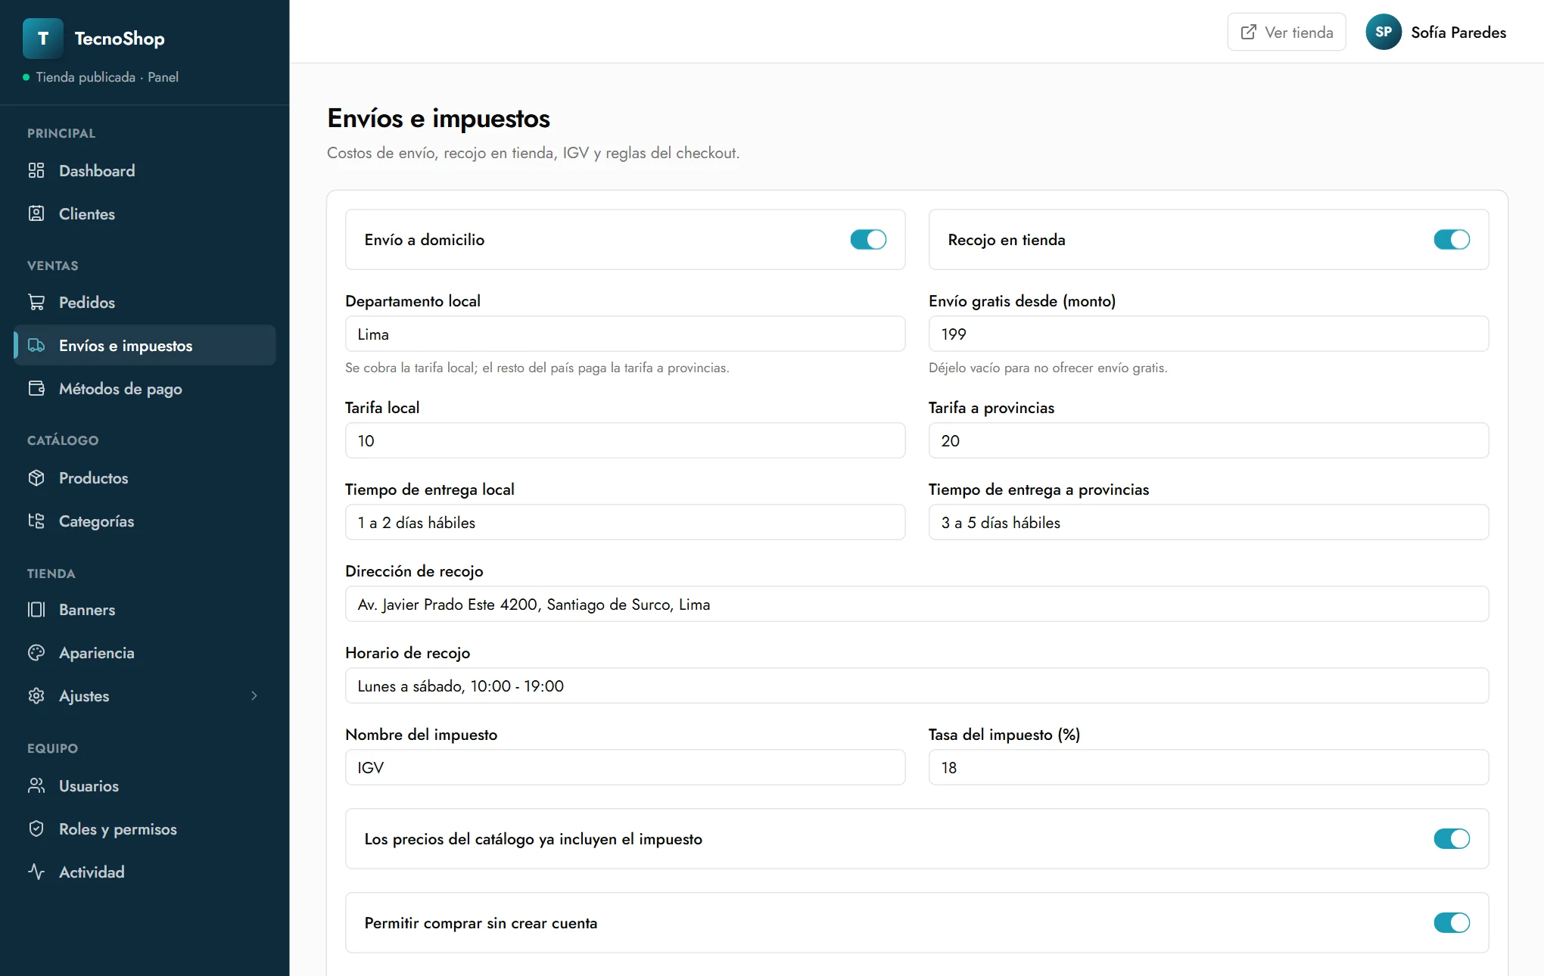Click the Pedidos shopping cart icon
The image size is (1544, 976).
[36, 302]
